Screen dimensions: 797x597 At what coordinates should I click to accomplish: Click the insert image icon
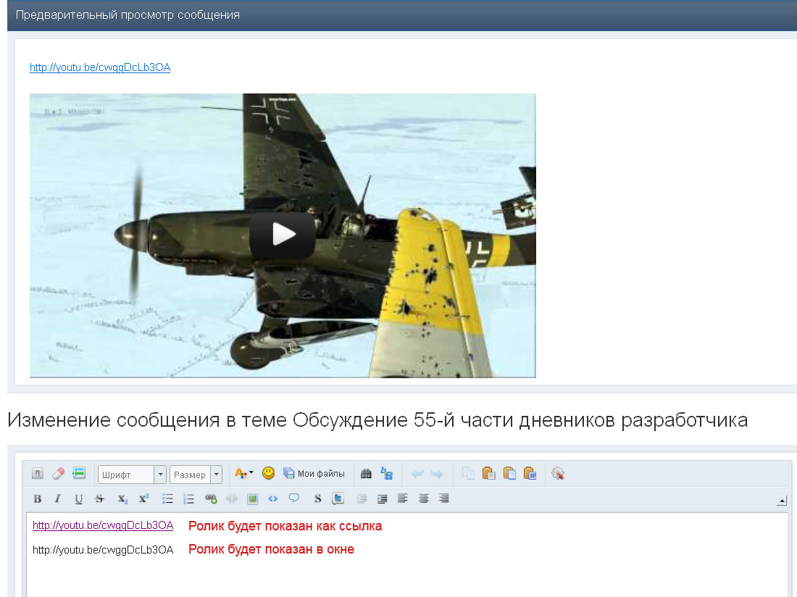click(x=253, y=499)
